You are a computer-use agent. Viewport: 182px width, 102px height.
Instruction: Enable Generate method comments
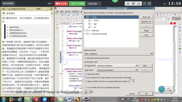coord(85,58)
